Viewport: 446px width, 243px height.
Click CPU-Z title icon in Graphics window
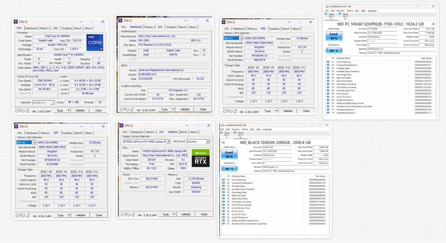(x=121, y=125)
